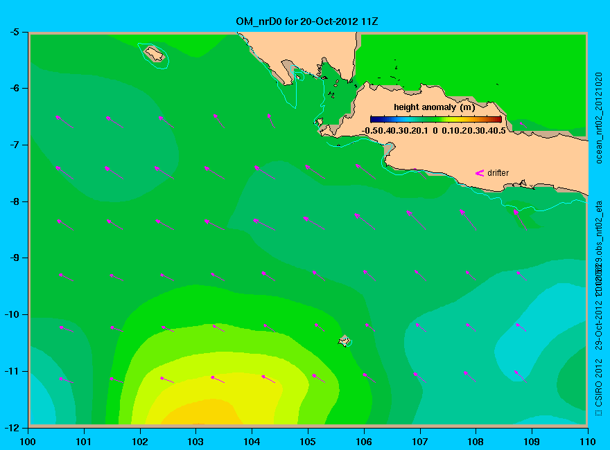Click the 'drifter' legend text

pyautogui.click(x=498, y=173)
